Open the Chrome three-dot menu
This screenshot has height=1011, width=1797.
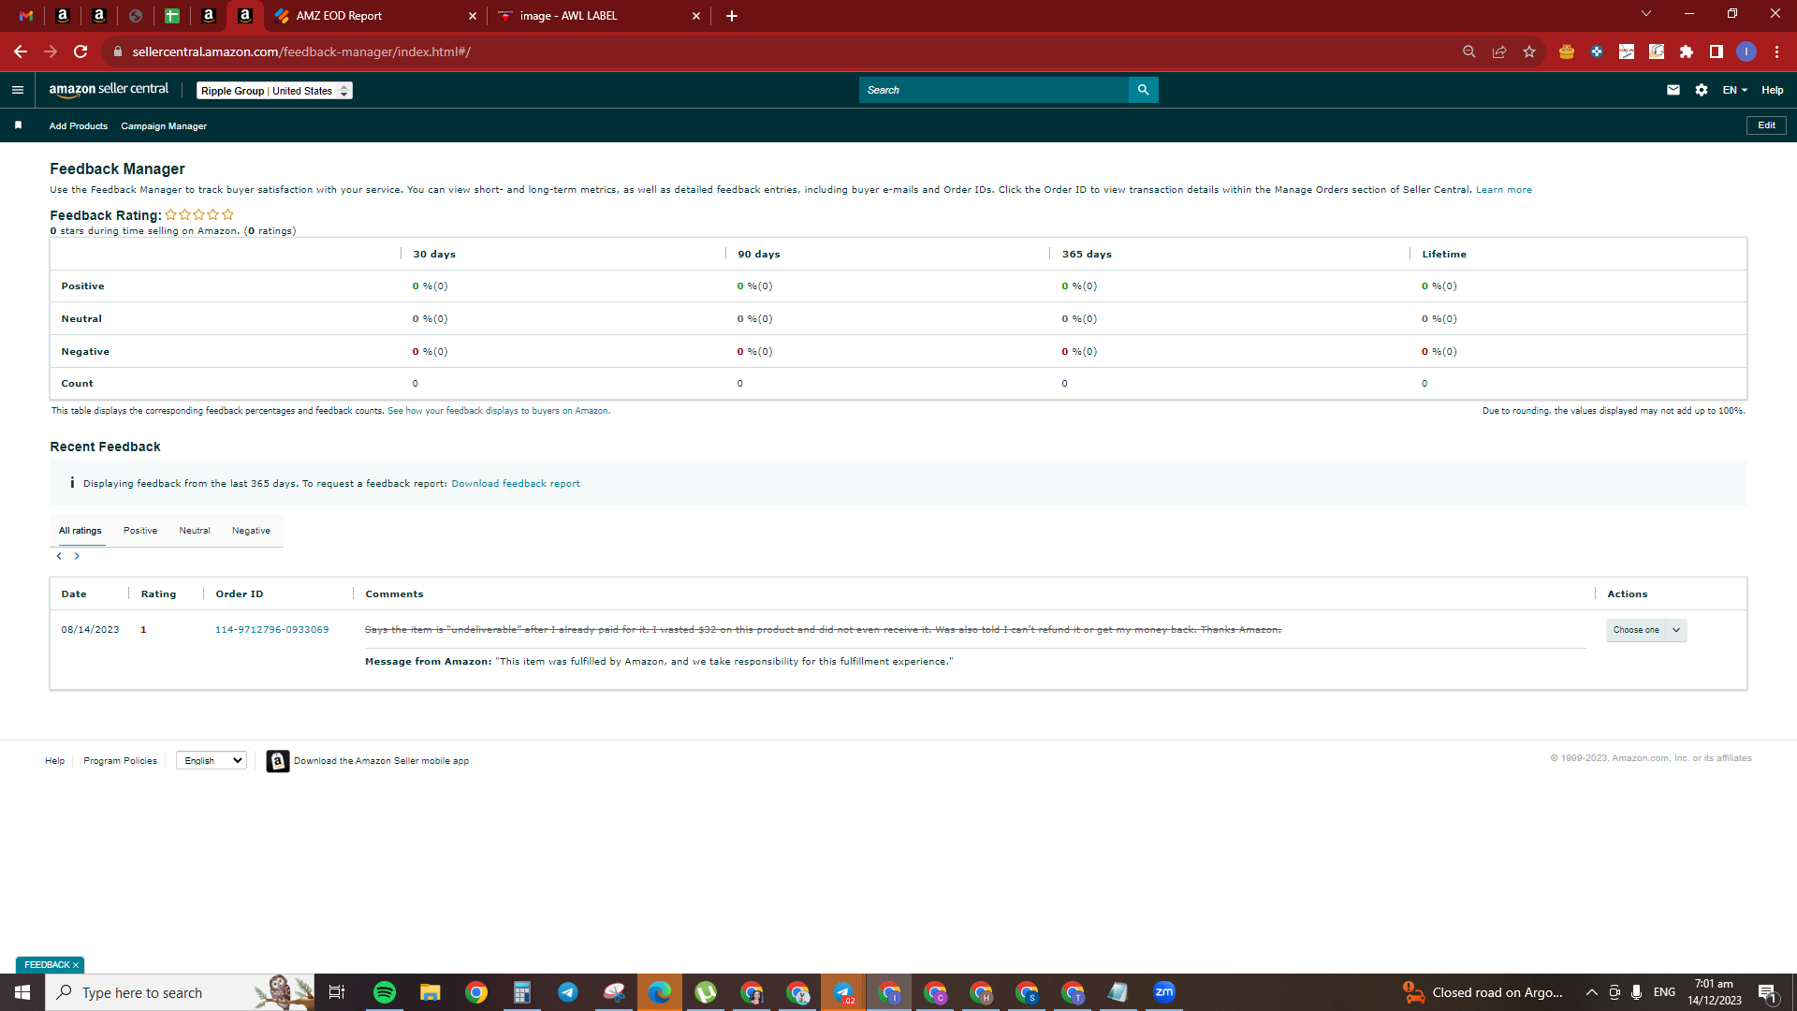click(1776, 51)
